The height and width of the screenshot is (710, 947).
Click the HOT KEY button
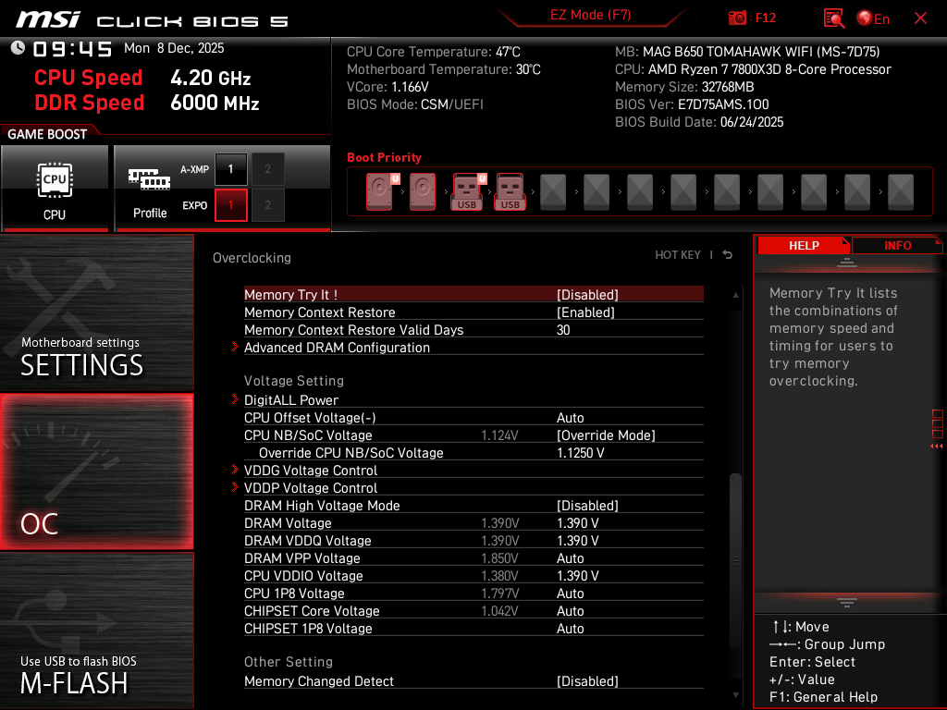678,255
